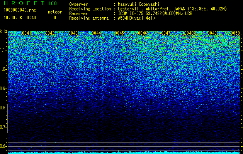This screenshot has height=154, width=243.
Task: Click the 0.7 kHz axis tick label
Action: pyautogui.click(x=3, y=127)
